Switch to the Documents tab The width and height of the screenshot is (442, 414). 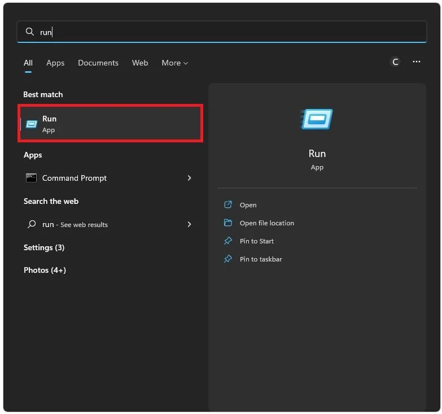click(x=98, y=63)
